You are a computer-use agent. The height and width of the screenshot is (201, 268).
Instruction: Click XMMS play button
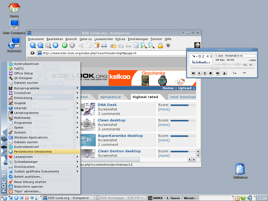coord(199,73)
